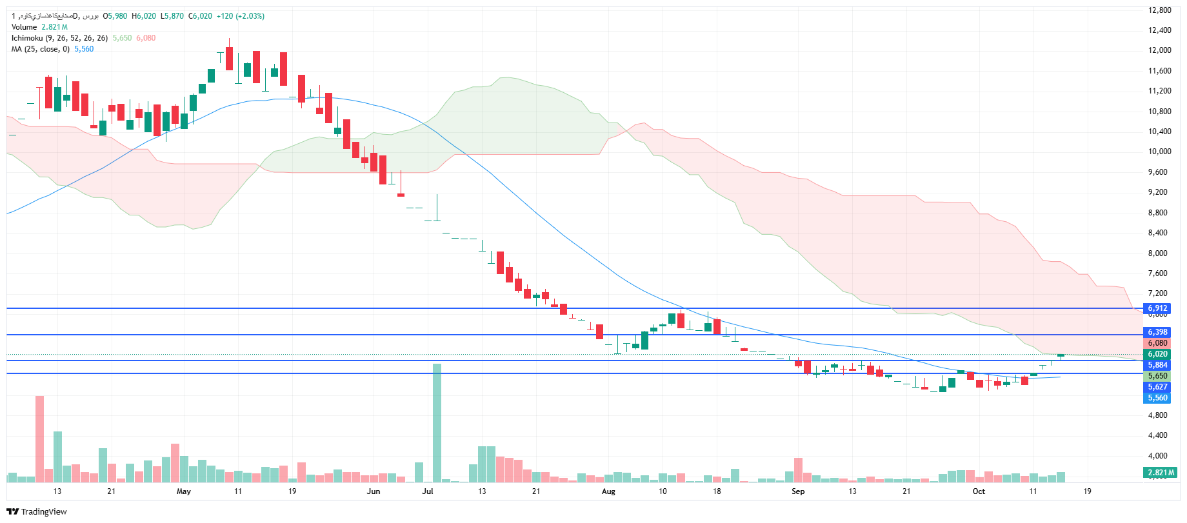Select the 6,912 horizontal line price label
The image size is (1187, 523).
coord(1157,308)
